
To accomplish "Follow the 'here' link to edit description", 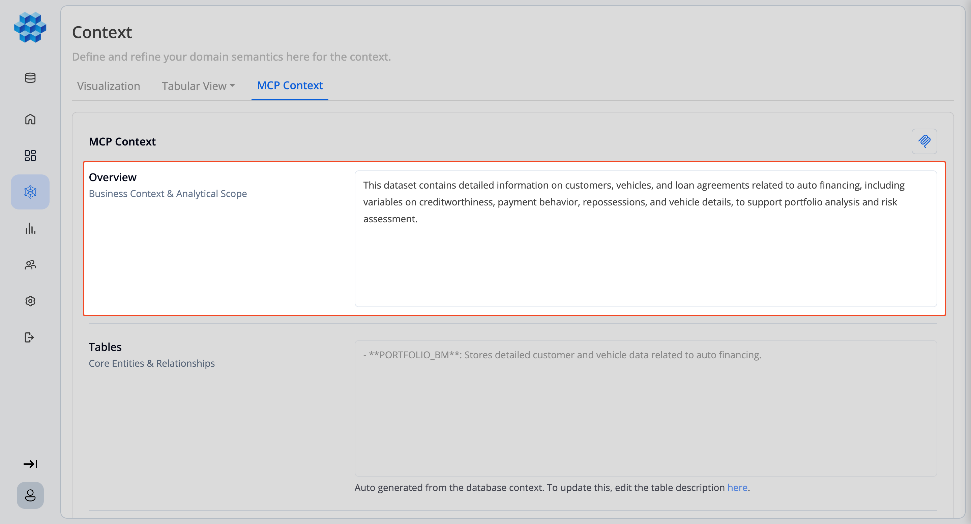I will click(x=737, y=488).
